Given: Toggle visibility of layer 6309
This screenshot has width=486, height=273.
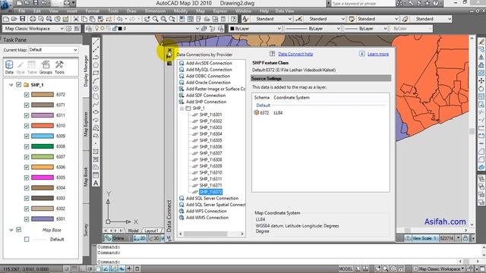Looking at the screenshot, I should click(x=27, y=136).
